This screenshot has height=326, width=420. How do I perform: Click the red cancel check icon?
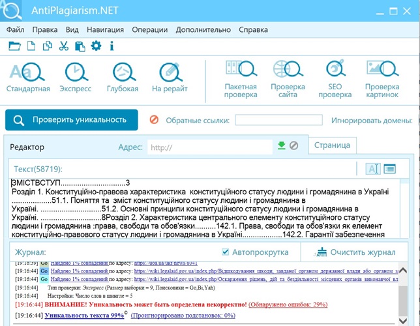[x=154, y=119]
